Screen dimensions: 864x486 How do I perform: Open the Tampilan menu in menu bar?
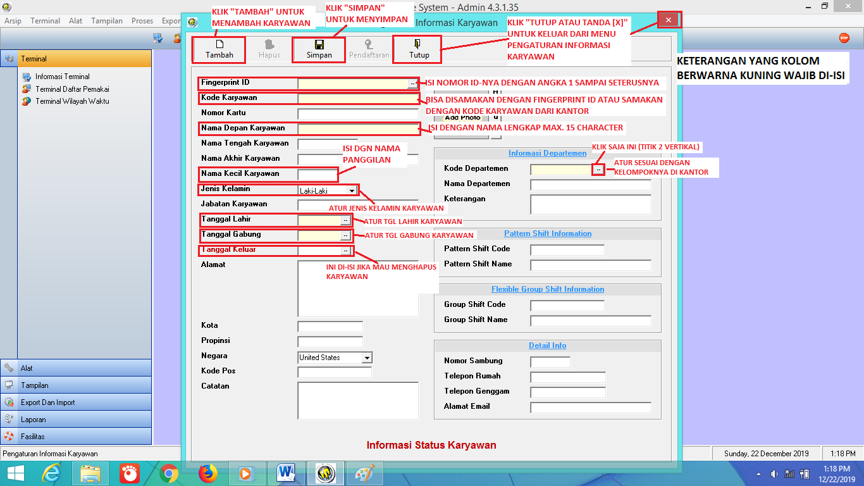pyautogui.click(x=107, y=21)
